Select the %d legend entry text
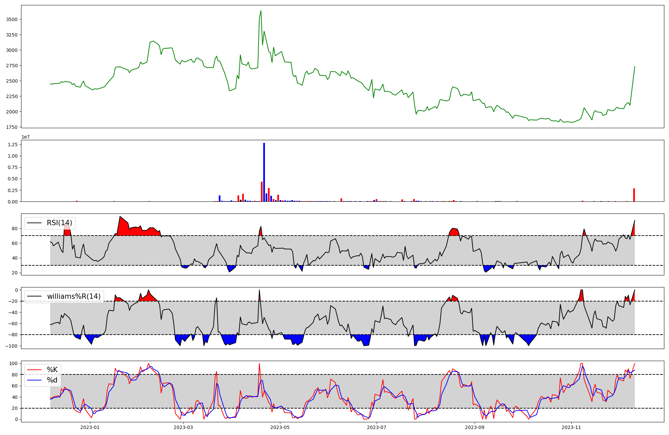 tap(52, 380)
